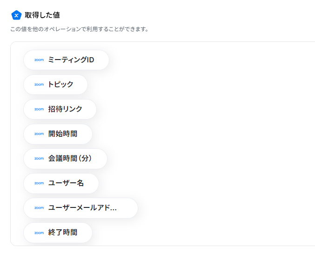Click the Zoom logo on ユーザーメールアド... chip

pos(39,208)
